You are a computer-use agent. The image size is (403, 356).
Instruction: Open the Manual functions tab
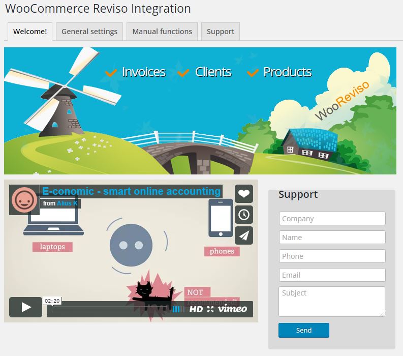[x=162, y=32]
